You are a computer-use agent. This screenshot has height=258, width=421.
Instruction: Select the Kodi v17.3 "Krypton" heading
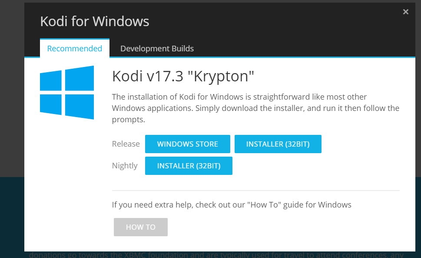[x=182, y=76]
